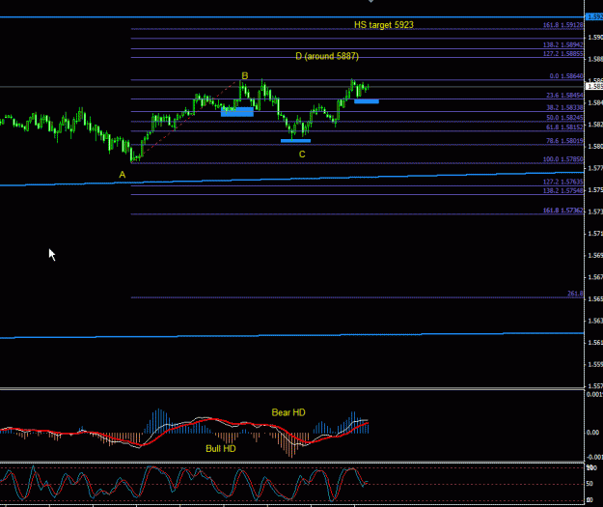Click Fibonacci label "61.8 1.58152"
The width and height of the screenshot is (603, 507).
(x=564, y=127)
